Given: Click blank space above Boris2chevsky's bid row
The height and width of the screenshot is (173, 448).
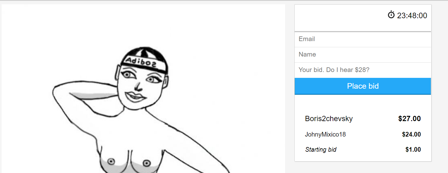Looking at the screenshot, I should [363, 103].
